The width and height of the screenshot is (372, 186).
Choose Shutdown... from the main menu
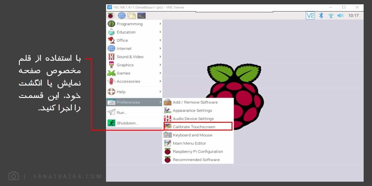(134, 123)
